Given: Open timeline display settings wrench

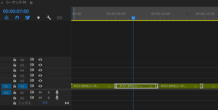Looking at the screenshot, I should [x=49, y=18].
